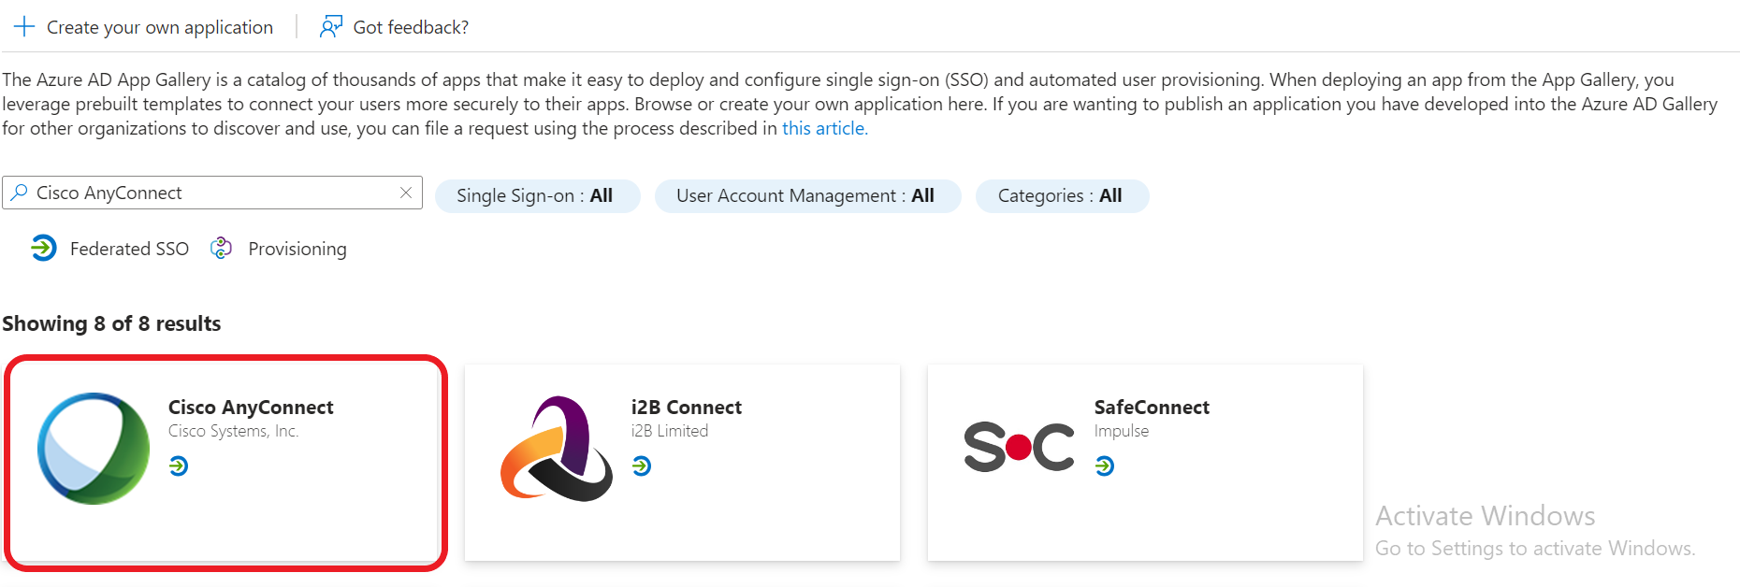Screen dimensions: 1740x587
Task: Click the i2B Connect swirl logo
Action: 557,449
